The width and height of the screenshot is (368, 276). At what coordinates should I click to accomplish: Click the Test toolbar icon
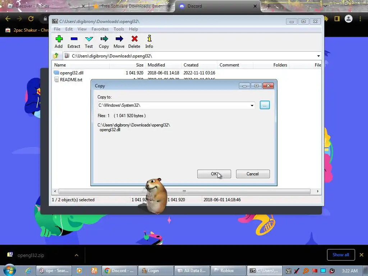coord(89,42)
